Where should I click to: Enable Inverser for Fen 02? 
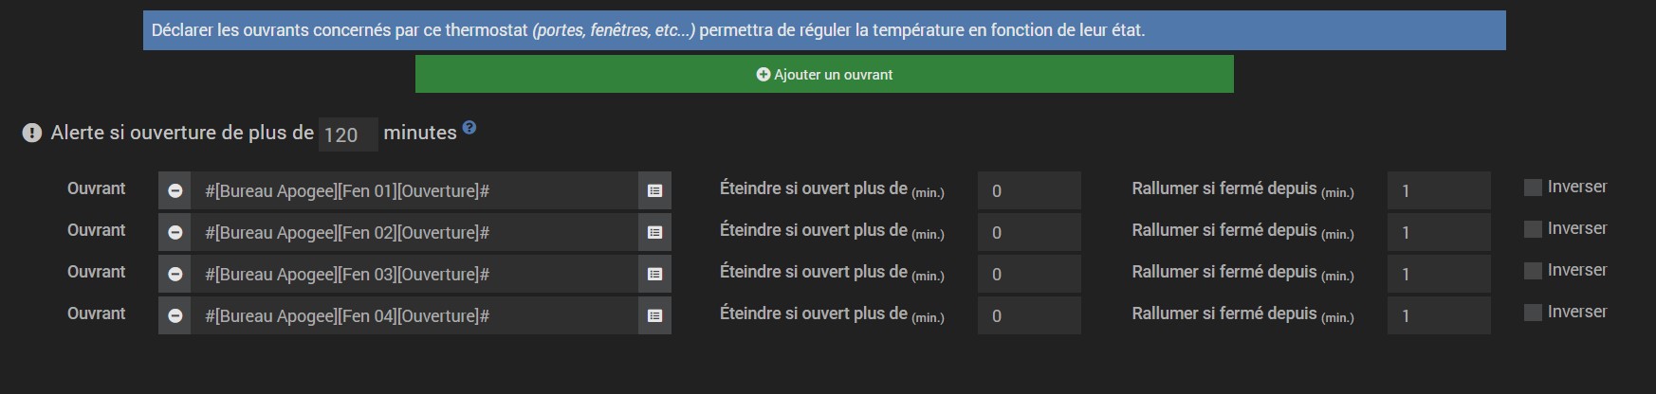(1533, 229)
